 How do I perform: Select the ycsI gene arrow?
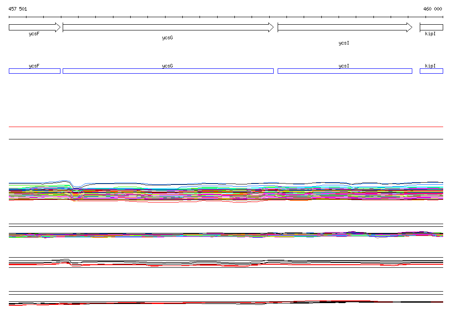(344, 27)
